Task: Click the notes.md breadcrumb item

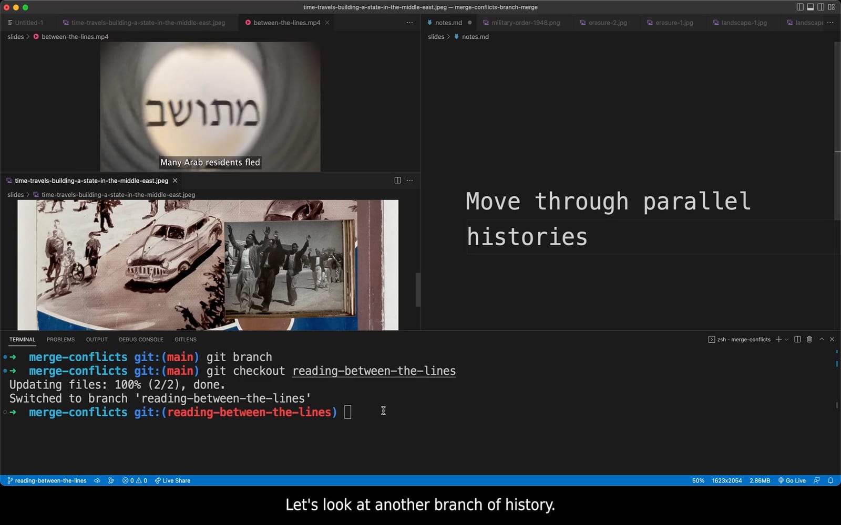Action: [471, 37]
